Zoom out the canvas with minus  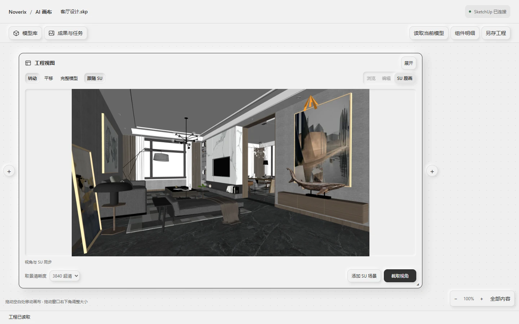tap(456, 299)
